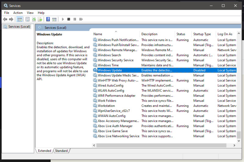Viewport: 244px width, 162px height.
Task: Click the Services title bar icon
Action: pyautogui.click(x=6, y=6)
